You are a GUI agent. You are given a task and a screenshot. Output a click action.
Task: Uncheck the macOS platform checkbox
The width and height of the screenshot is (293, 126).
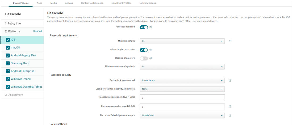point(8,48)
